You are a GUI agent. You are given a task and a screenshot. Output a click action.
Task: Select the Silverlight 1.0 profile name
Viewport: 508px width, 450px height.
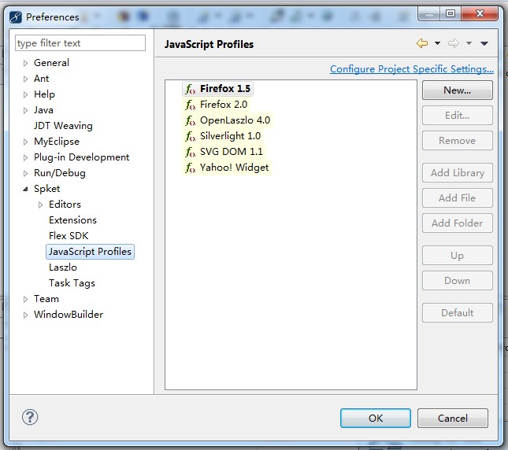(230, 136)
